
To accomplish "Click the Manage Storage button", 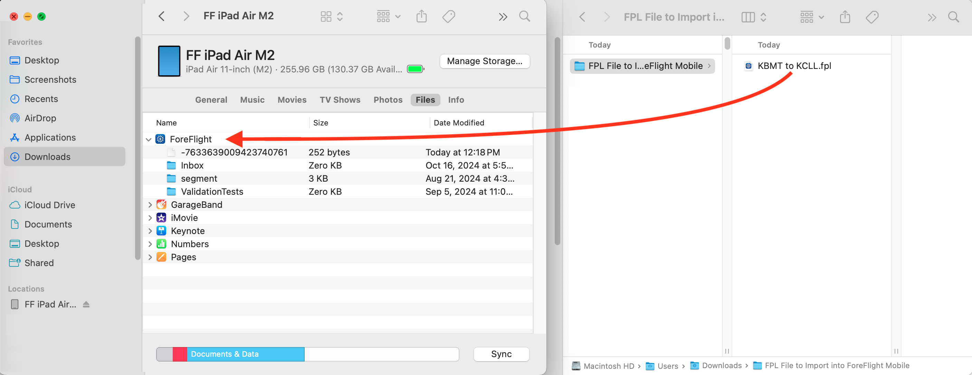I will tap(485, 61).
